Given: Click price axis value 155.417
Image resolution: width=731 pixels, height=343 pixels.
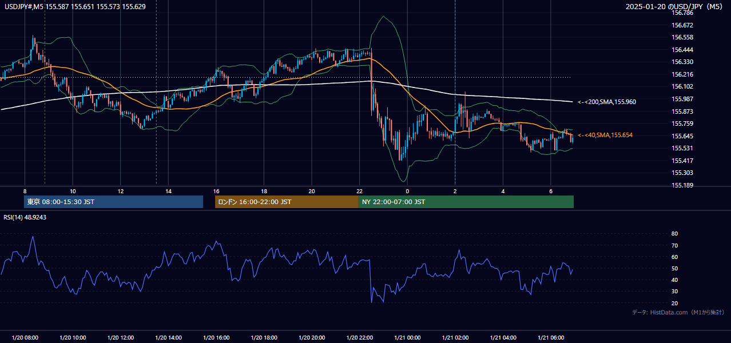Looking at the screenshot, I should coord(682,161).
